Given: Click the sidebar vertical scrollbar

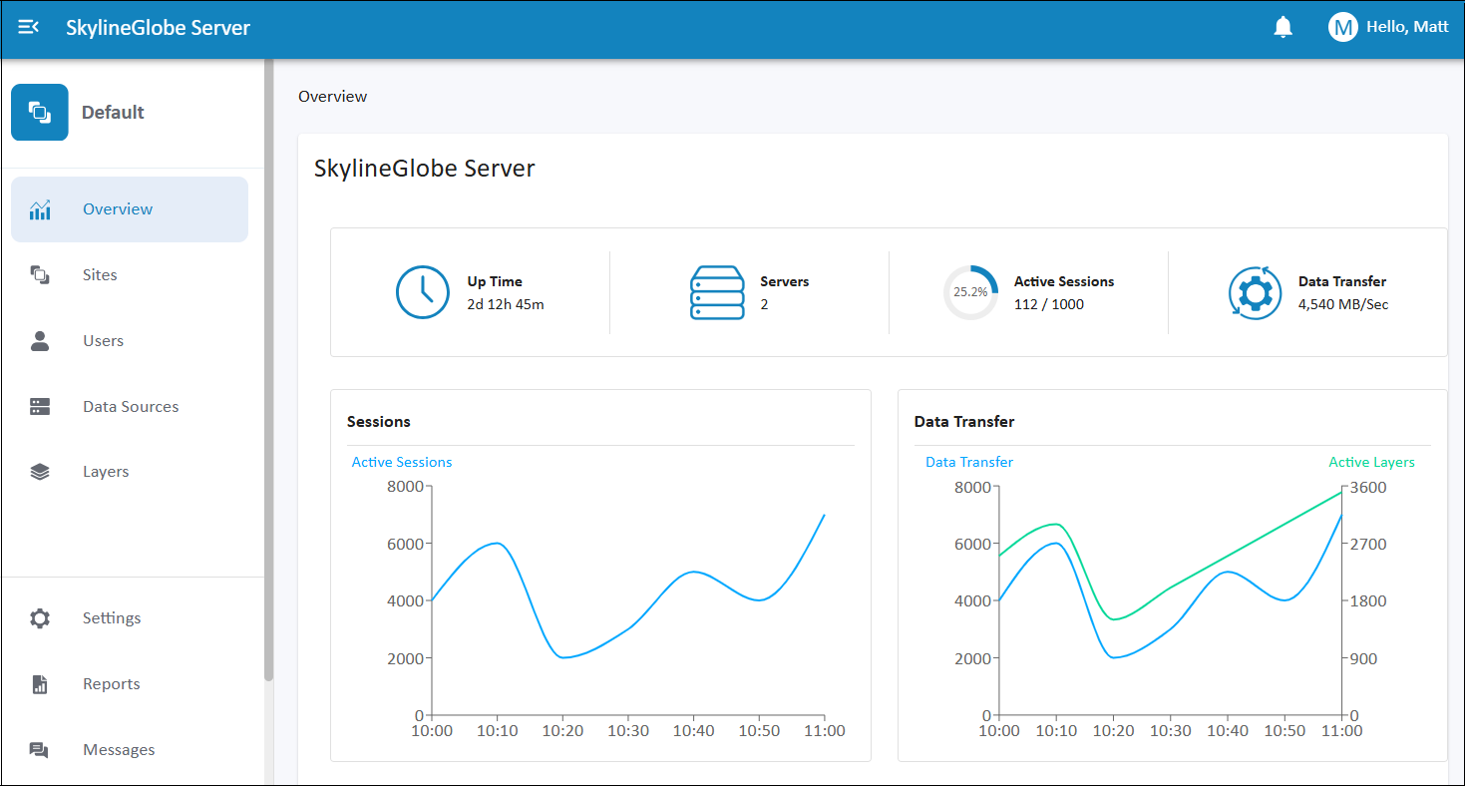Looking at the screenshot, I should point(268,369).
